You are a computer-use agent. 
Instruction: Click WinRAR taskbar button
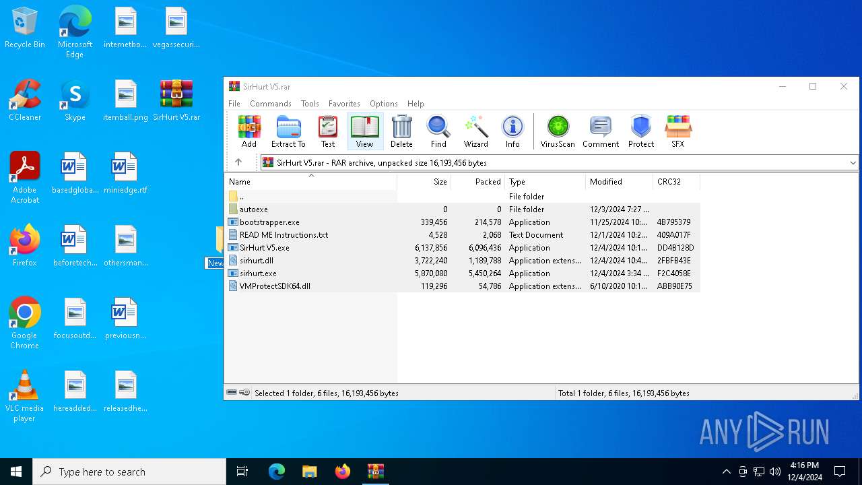click(375, 472)
